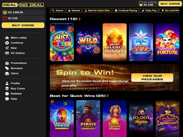The width and height of the screenshot is (183, 137).
Task: Click the Continue play icon in sidebar
Action: (x=7, y=43)
